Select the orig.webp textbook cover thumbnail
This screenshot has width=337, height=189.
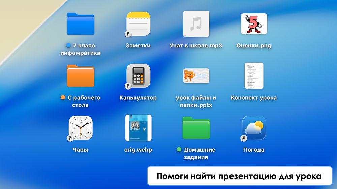[138, 128]
